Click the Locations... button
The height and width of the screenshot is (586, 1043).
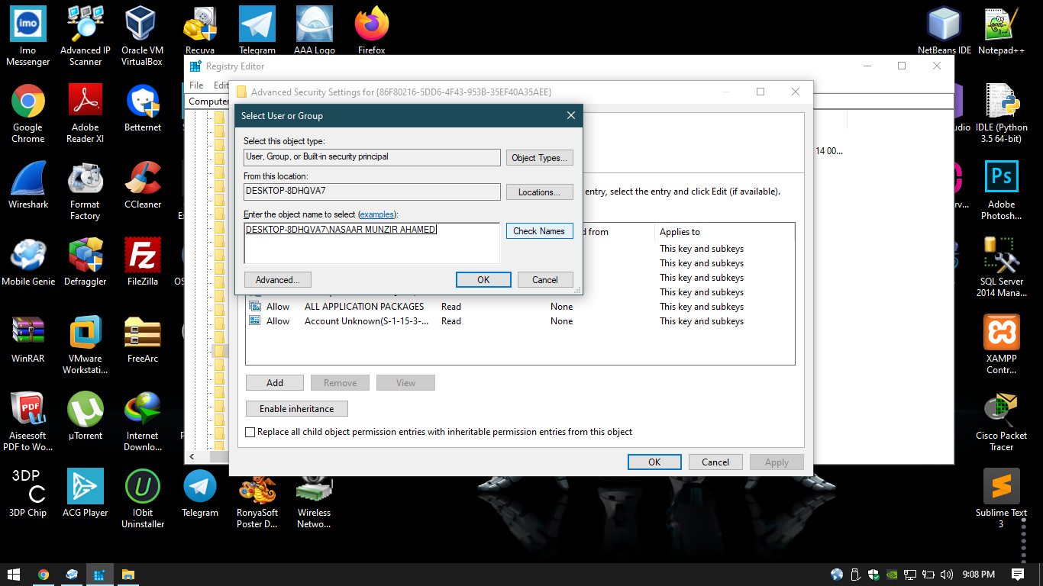[x=539, y=192]
